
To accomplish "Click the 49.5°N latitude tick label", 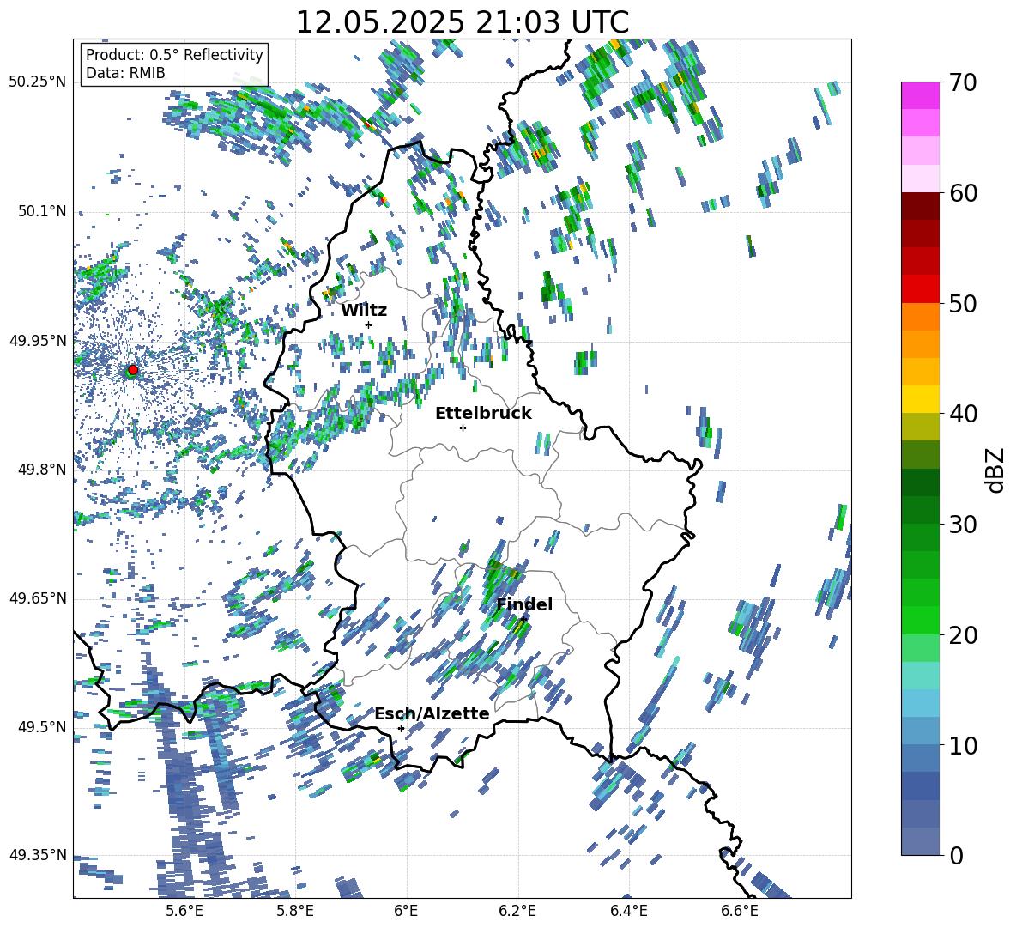I will pos(42,726).
